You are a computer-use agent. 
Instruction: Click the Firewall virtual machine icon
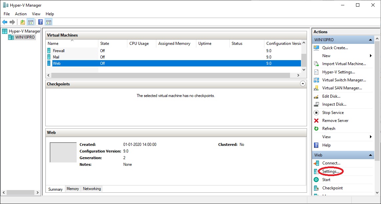click(49, 51)
